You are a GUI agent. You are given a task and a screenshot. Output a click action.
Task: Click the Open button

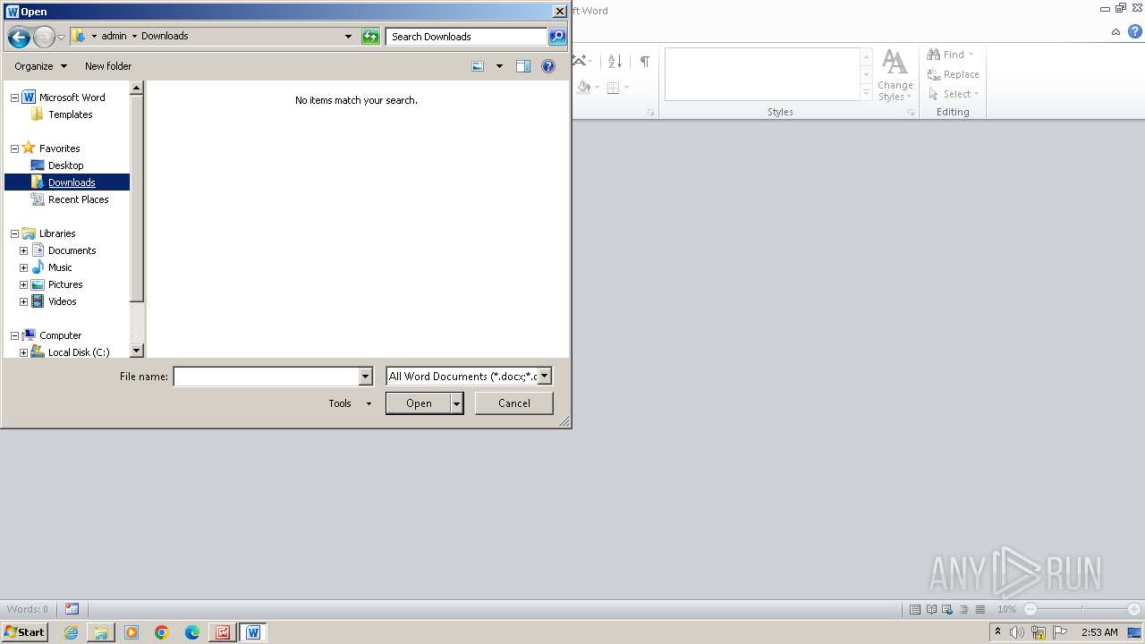[419, 403]
